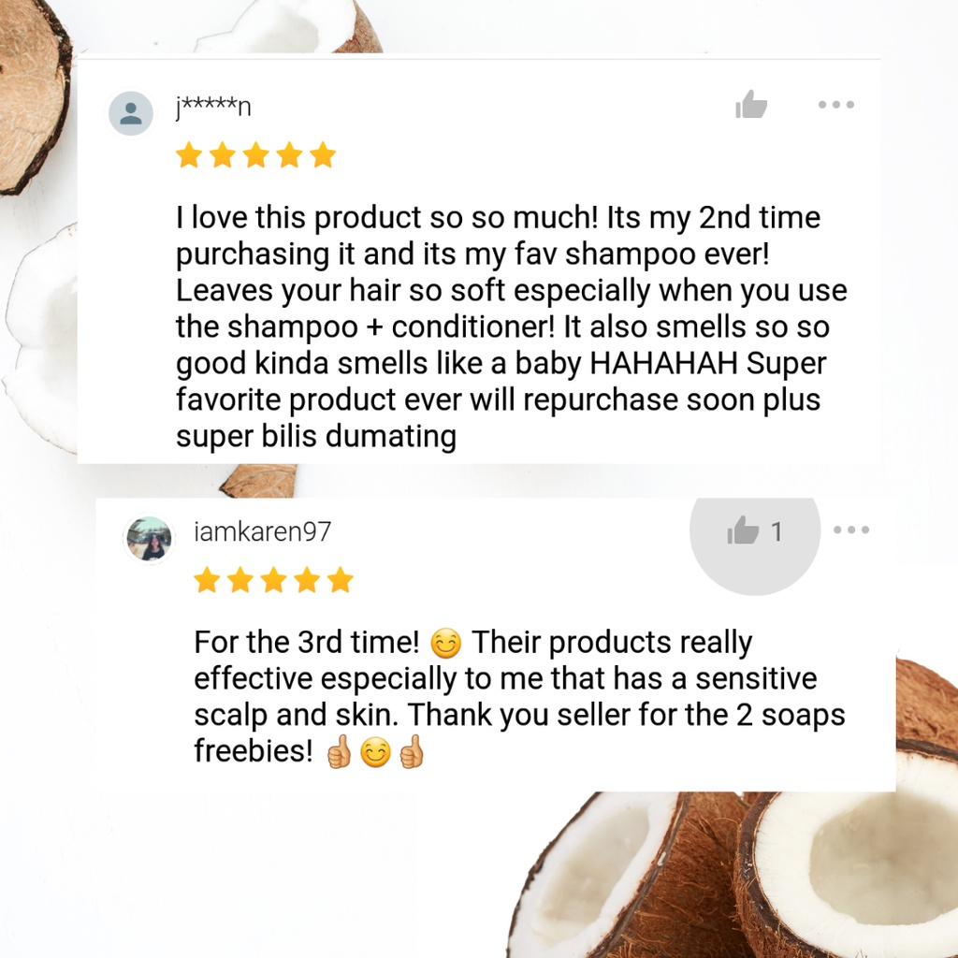Click the first star in iamkaren97's rating
This screenshot has height=958, width=958.
click(207, 580)
